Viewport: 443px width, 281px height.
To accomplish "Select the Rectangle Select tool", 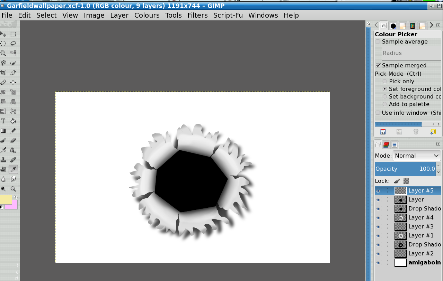I will click(13, 34).
